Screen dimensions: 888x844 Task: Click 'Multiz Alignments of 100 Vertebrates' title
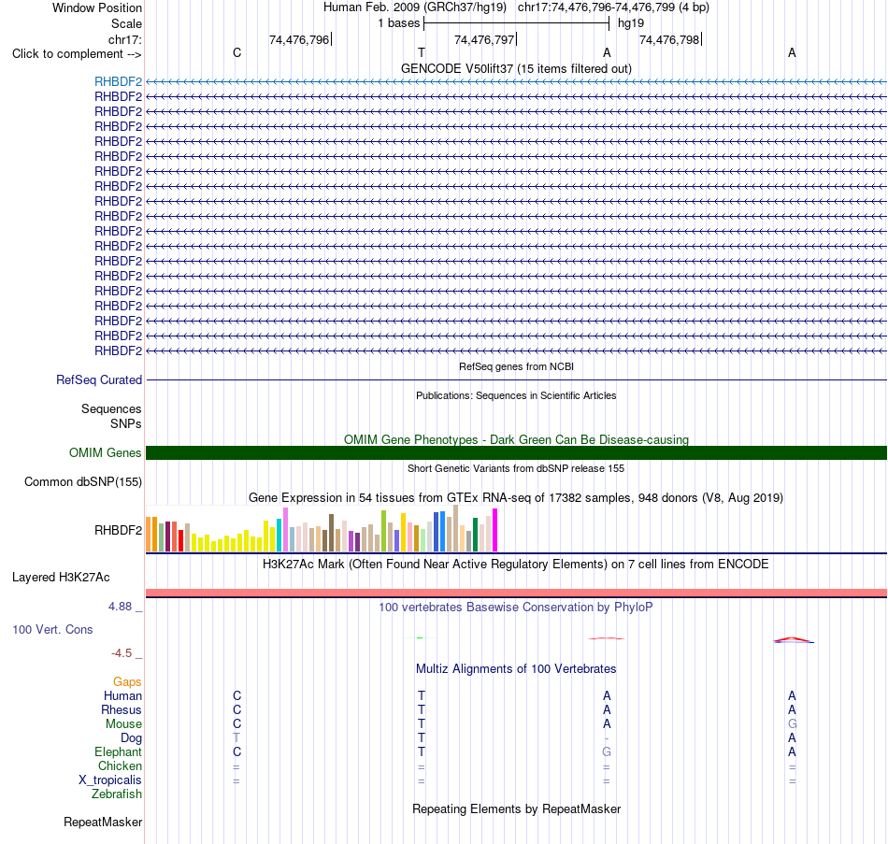click(x=516, y=669)
